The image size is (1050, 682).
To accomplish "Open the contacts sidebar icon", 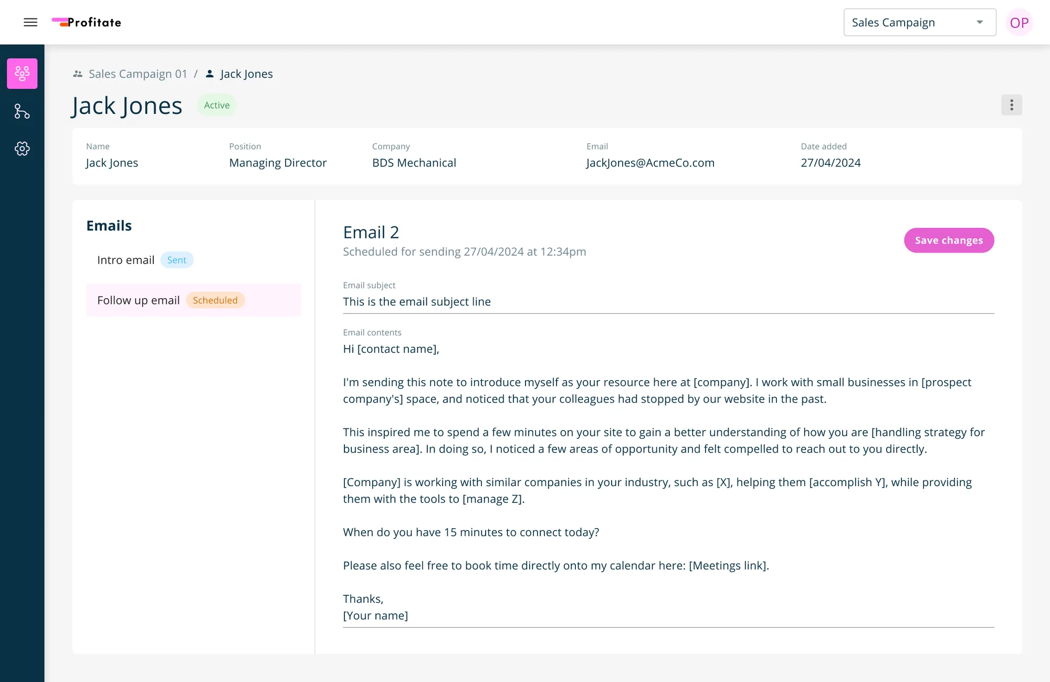I will pos(22,74).
